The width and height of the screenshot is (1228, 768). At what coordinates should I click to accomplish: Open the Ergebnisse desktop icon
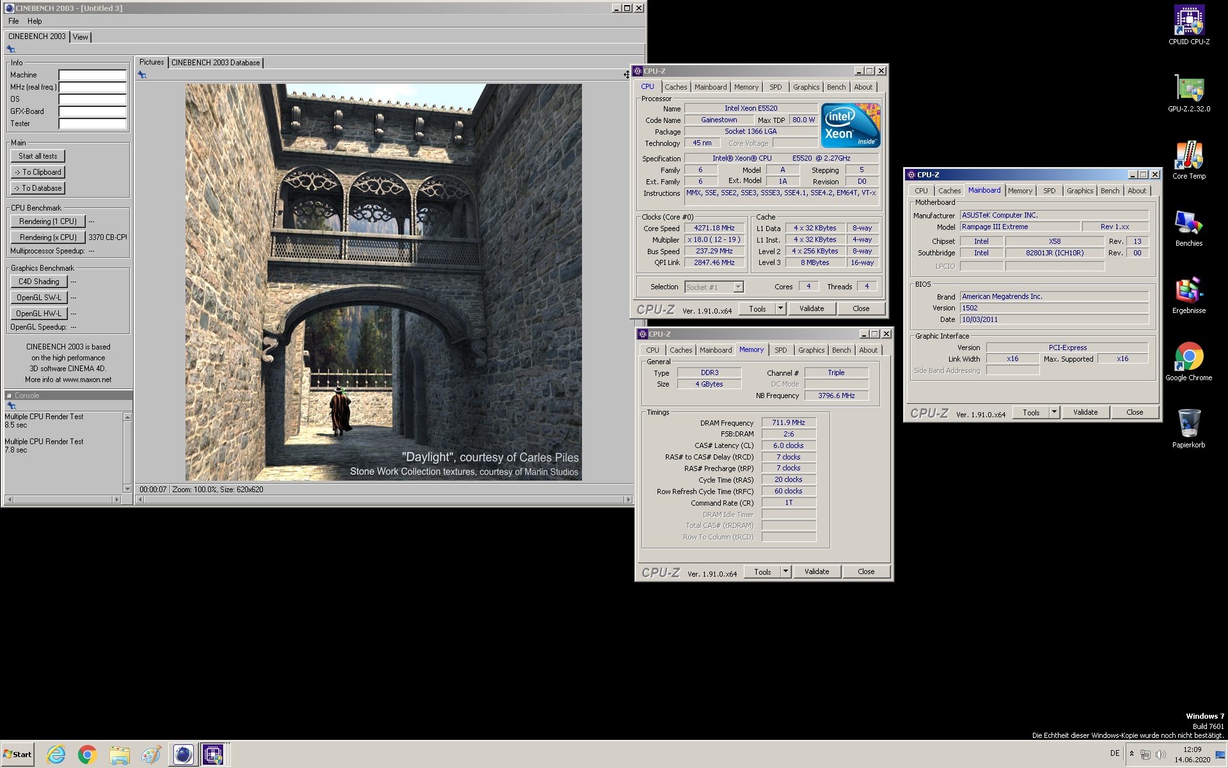[x=1188, y=295]
